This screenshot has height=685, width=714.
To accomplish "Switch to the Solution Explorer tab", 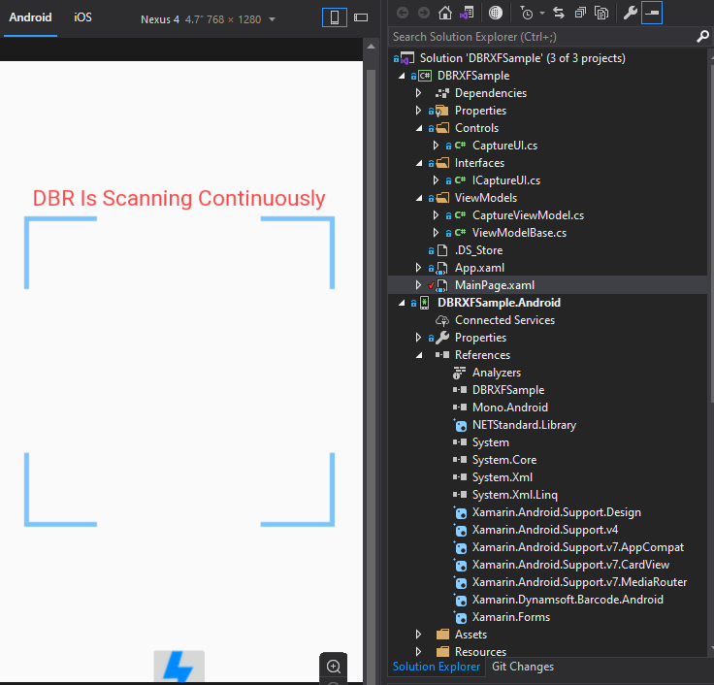I will point(437,667).
